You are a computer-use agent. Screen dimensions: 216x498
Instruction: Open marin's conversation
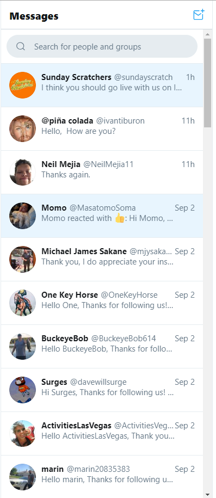[102, 477]
